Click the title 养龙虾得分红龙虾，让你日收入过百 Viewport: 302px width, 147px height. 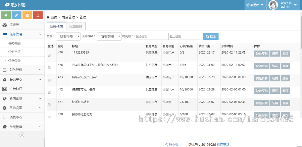(x=95, y=65)
